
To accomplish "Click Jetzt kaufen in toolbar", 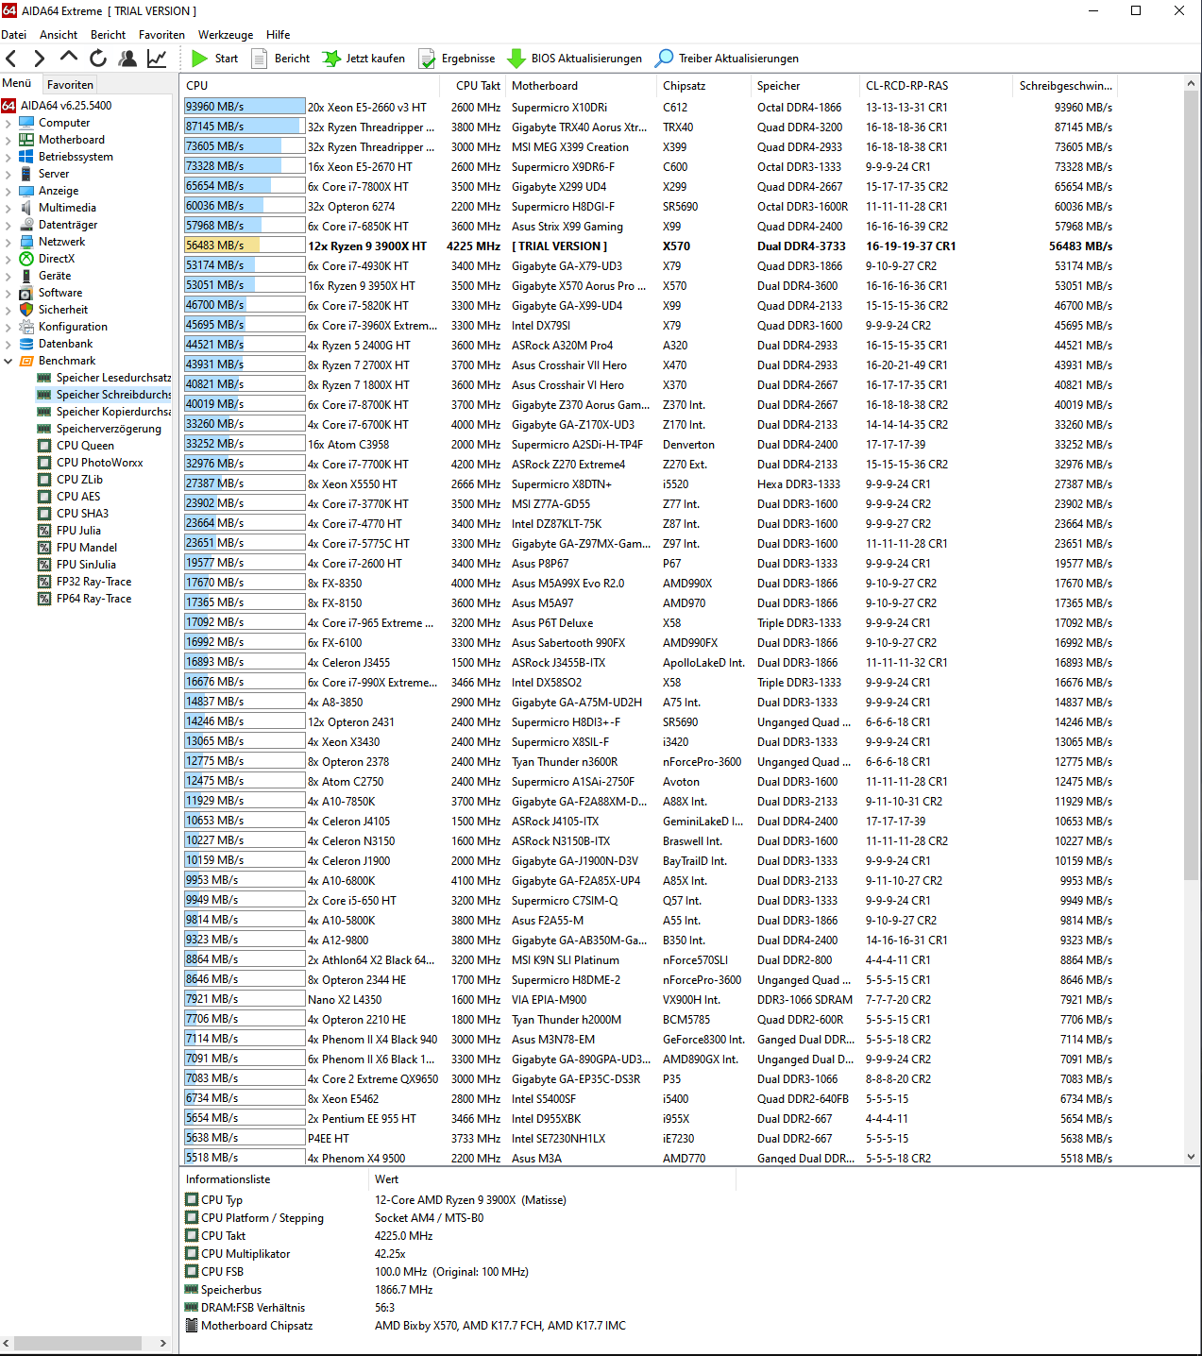I will [364, 59].
